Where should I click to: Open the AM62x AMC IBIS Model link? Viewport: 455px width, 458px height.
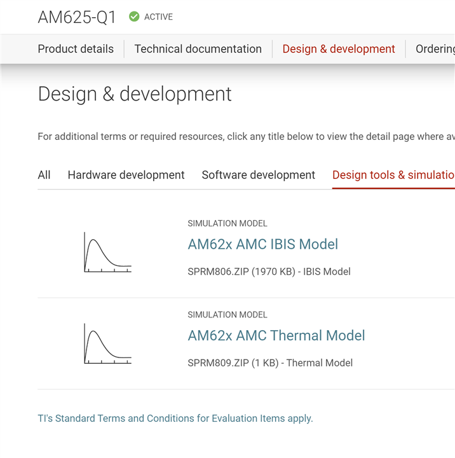262,244
